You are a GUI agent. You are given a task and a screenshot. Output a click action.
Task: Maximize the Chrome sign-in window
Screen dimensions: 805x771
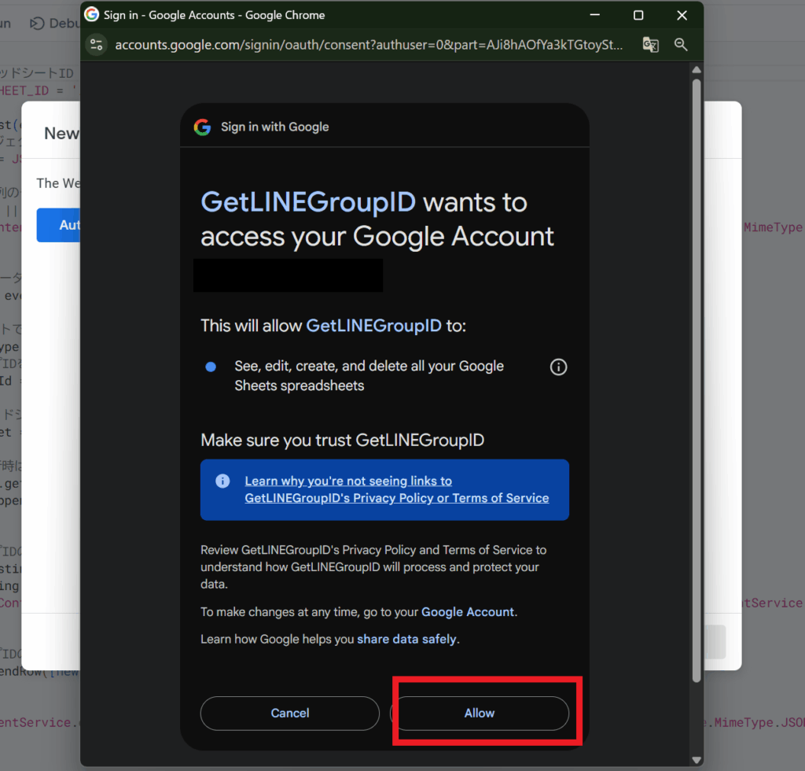(638, 16)
